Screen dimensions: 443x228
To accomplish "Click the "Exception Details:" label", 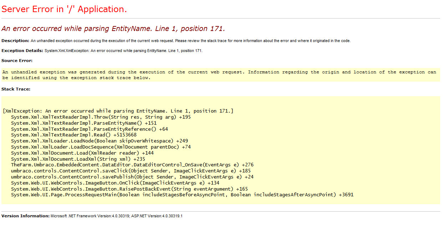I will [22, 51].
